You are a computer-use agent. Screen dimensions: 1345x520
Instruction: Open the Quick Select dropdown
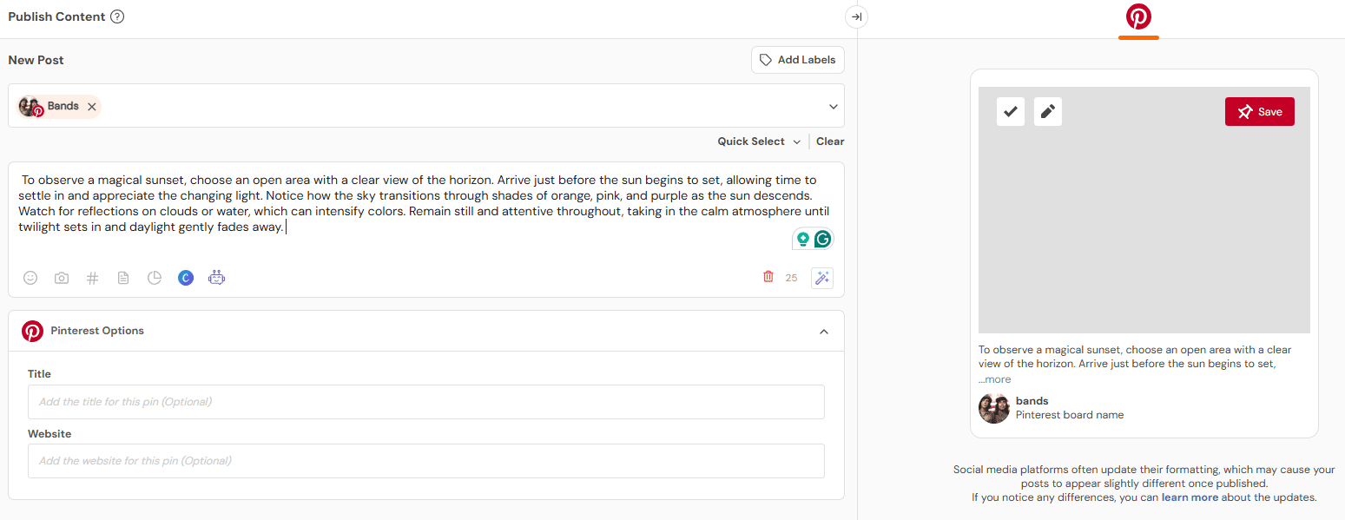[757, 141]
